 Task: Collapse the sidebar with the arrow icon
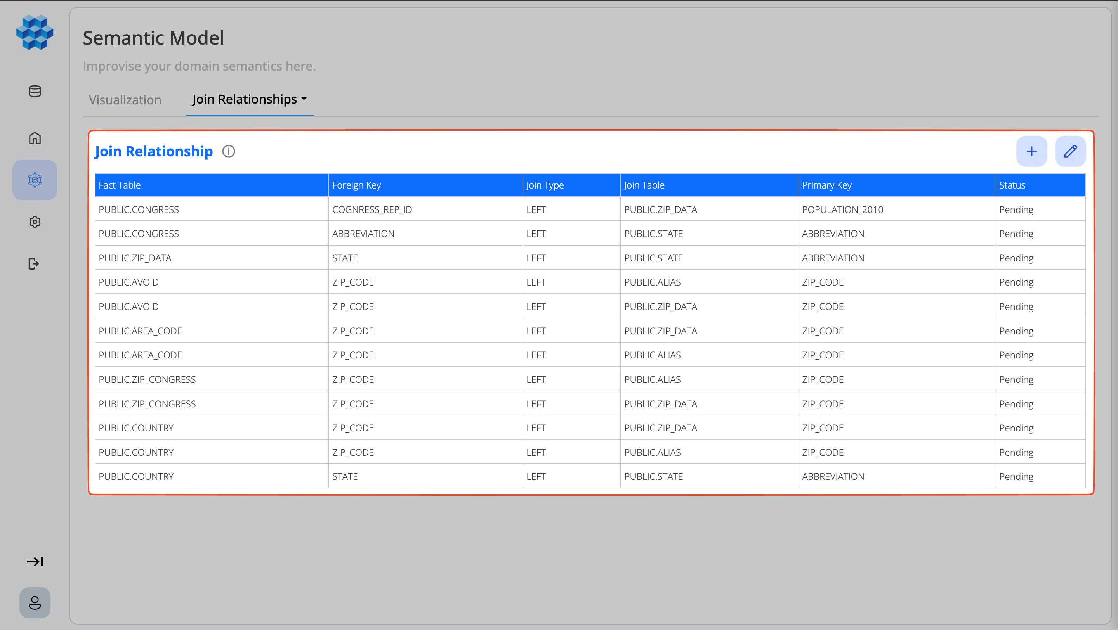35,561
